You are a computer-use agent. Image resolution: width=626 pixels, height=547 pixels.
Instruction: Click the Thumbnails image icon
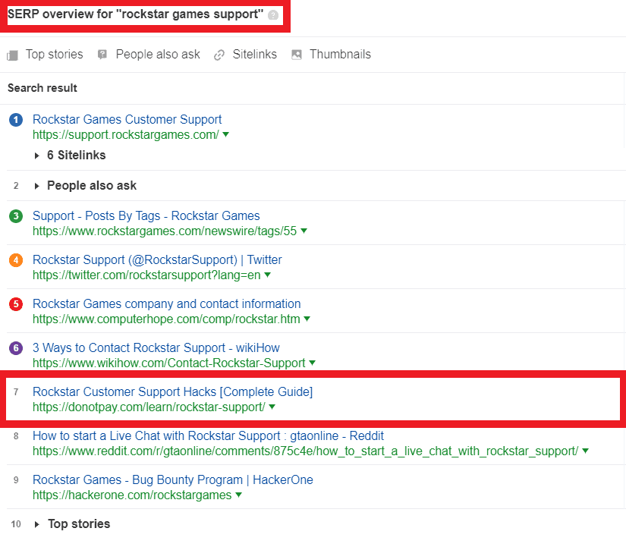(297, 55)
